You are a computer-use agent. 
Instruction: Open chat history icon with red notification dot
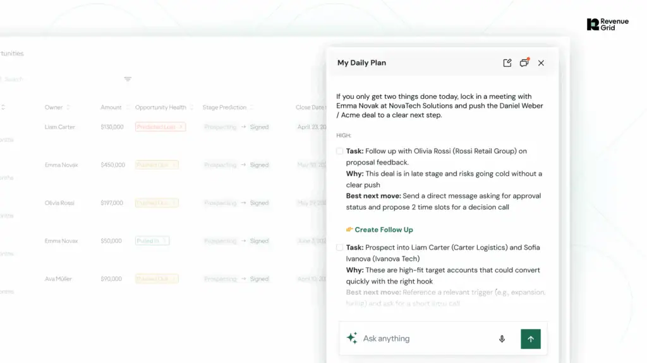tap(524, 62)
